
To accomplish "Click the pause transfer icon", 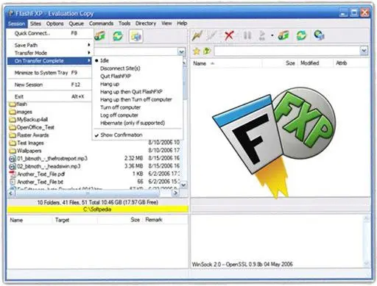I will point(247,36).
